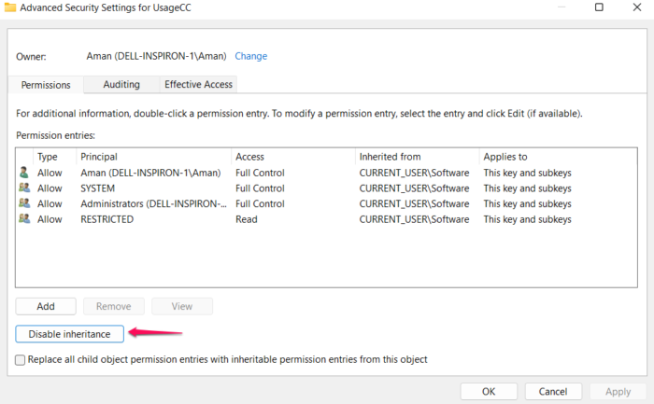
Task: Click the group icon beside Administrators entry
Action: pyautogui.click(x=23, y=203)
